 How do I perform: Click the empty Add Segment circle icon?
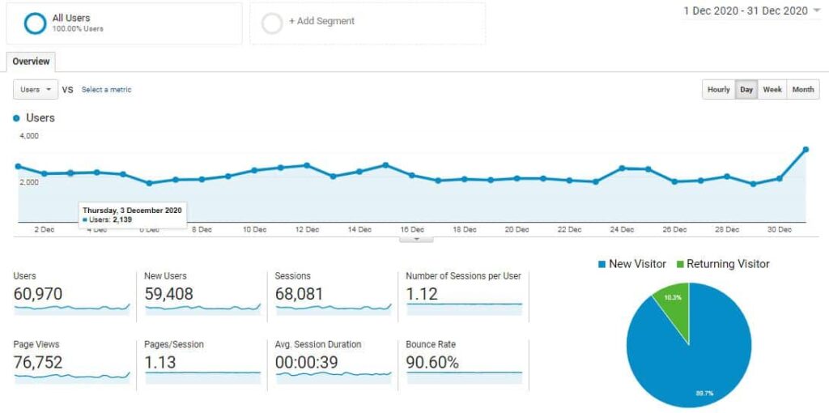pos(272,23)
